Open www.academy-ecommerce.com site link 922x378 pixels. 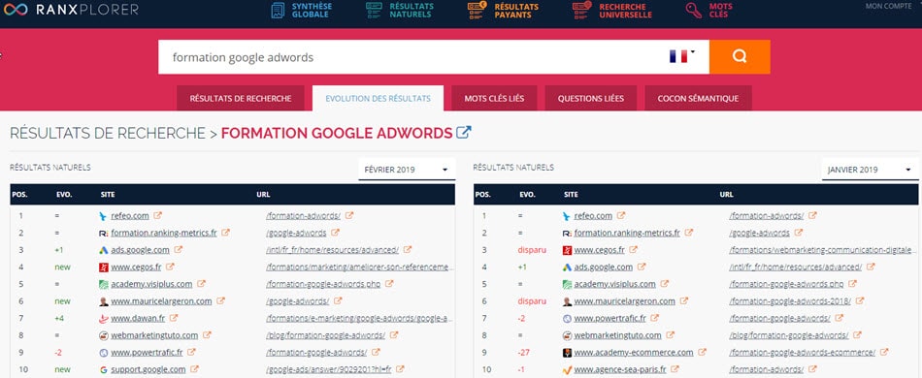coord(634,353)
